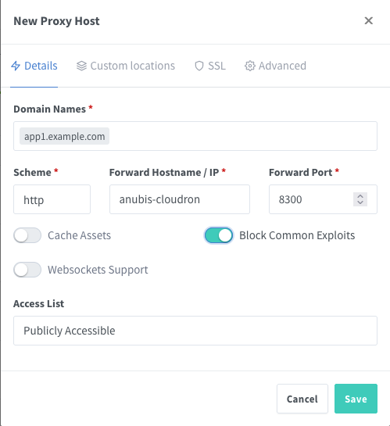Image resolution: width=390 pixels, height=426 pixels.
Task: Click inside the Domain Names input area
Action: click(x=242, y=136)
